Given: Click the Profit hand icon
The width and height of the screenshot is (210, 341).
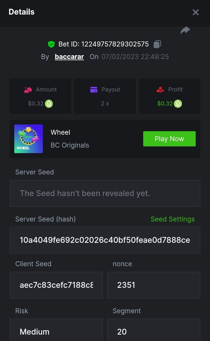Looking at the screenshot, I should tap(160, 90).
